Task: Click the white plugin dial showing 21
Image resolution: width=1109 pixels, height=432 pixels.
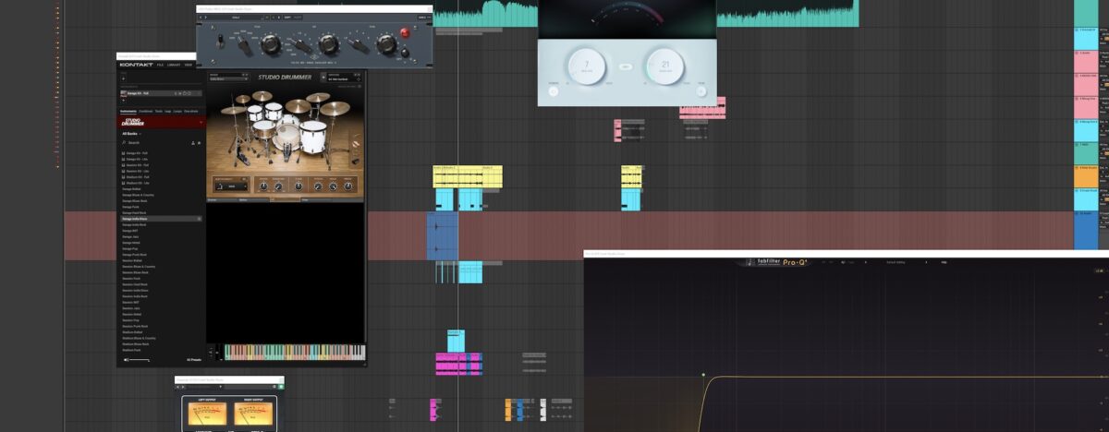Action: (x=665, y=66)
